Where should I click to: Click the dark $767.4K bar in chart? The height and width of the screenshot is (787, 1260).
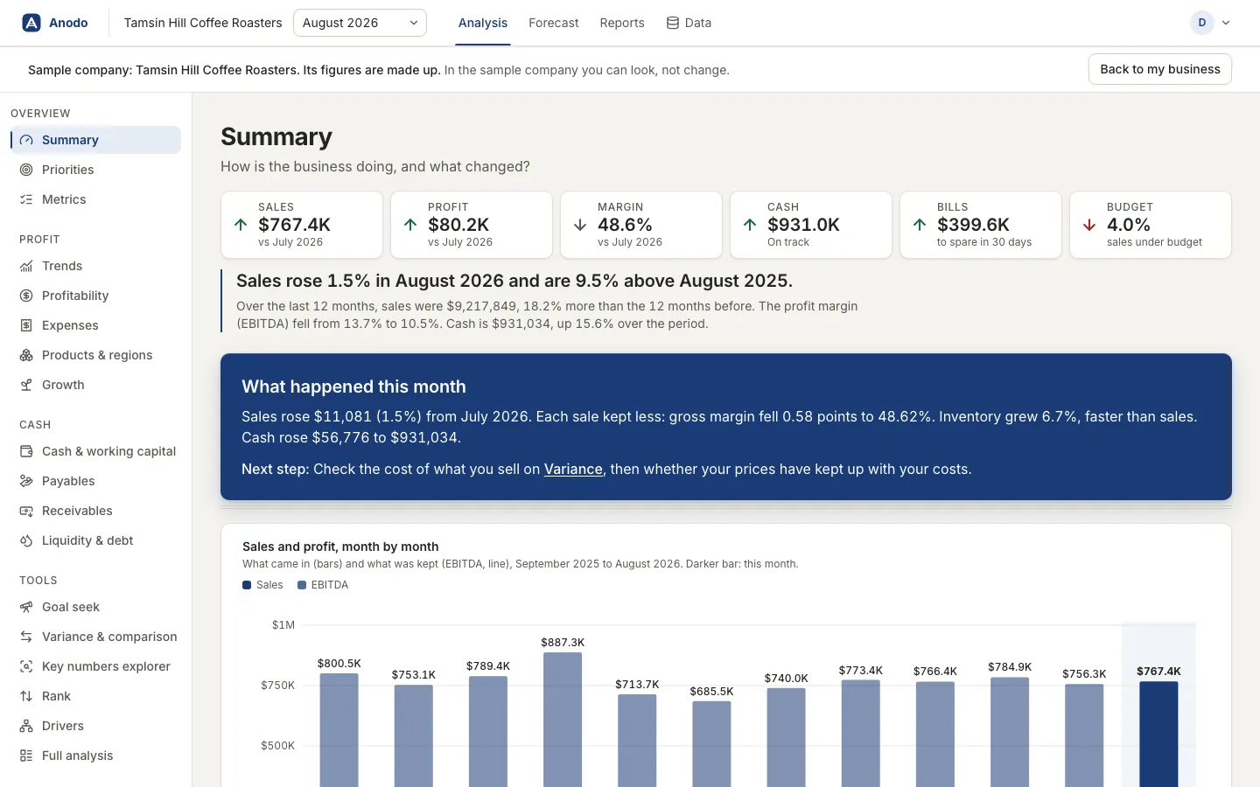coord(1158,735)
